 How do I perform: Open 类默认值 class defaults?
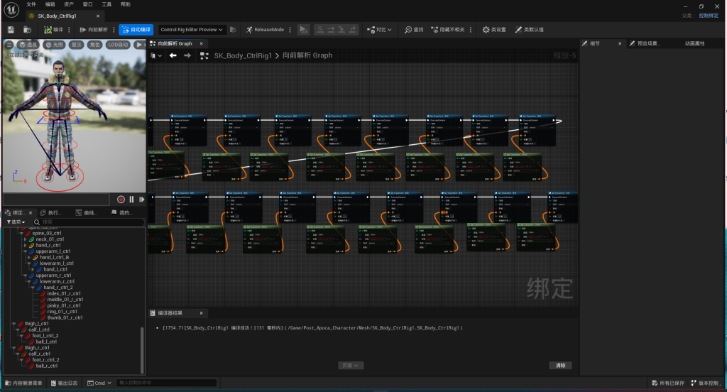[530, 30]
